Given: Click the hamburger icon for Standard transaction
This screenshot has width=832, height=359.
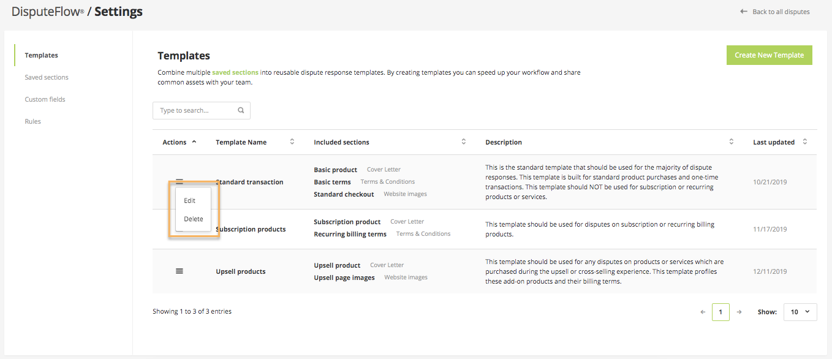Looking at the screenshot, I should pyautogui.click(x=180, y=181).
